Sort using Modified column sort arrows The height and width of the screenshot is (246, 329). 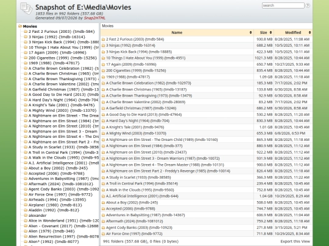tap(310, 32)
